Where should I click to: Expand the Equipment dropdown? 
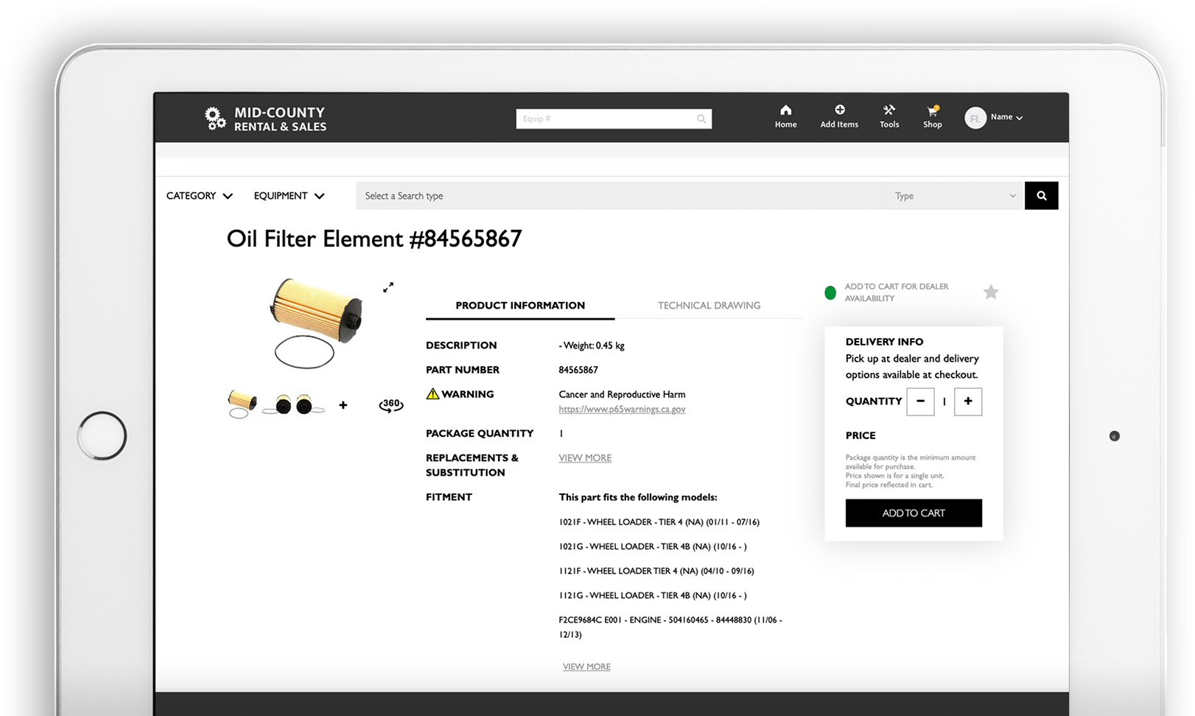pyautogui.click(x=288, y=195)
